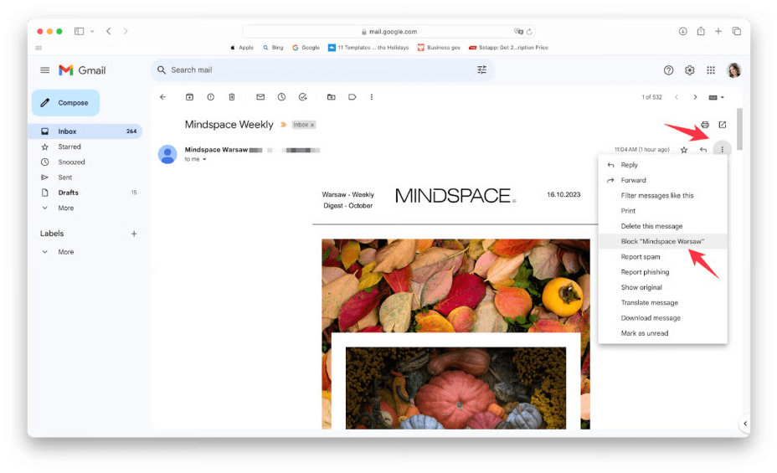Toggle the importance marker next to subject
This screenshot has width=777, height=473.
pyautogui.click(x=284, y=125)
